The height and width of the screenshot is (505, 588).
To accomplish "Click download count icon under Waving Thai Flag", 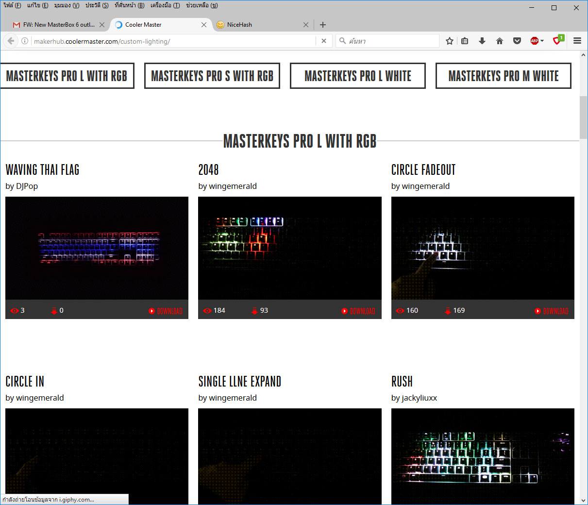I will (x=54, y=311).
